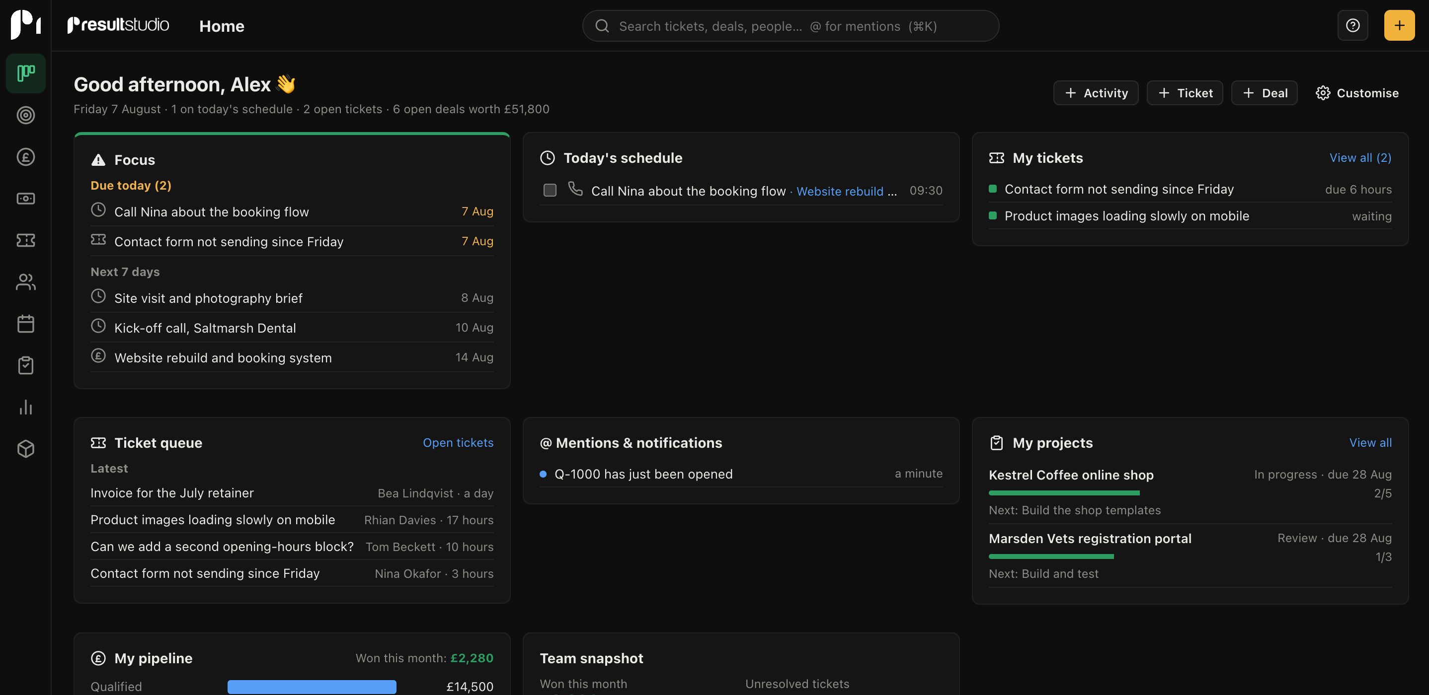Click the clipboard icon in My projects header
The width and height of the screenshot is (1429, 695).
[996, 443]
